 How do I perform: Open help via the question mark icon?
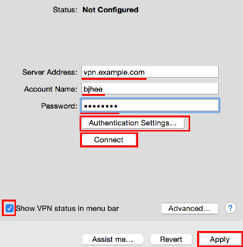230,208
